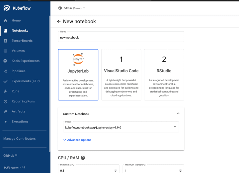Click the Experiments (KFP) checkmark icon
The image size is (239, 173).
6,81
